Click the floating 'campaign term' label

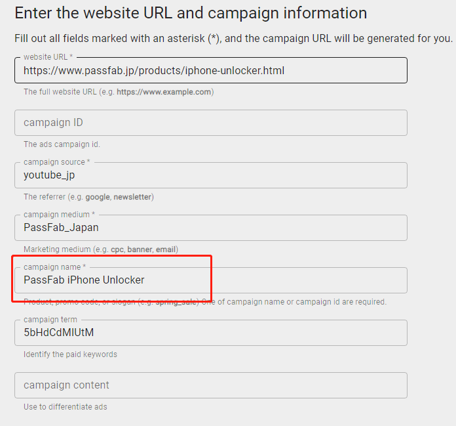(50, 320)
